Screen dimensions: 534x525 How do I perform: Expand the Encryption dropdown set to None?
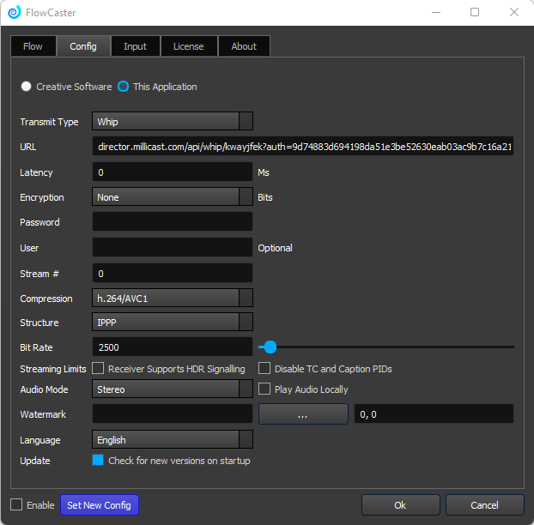pyautogui.click(x=172, y=197)
